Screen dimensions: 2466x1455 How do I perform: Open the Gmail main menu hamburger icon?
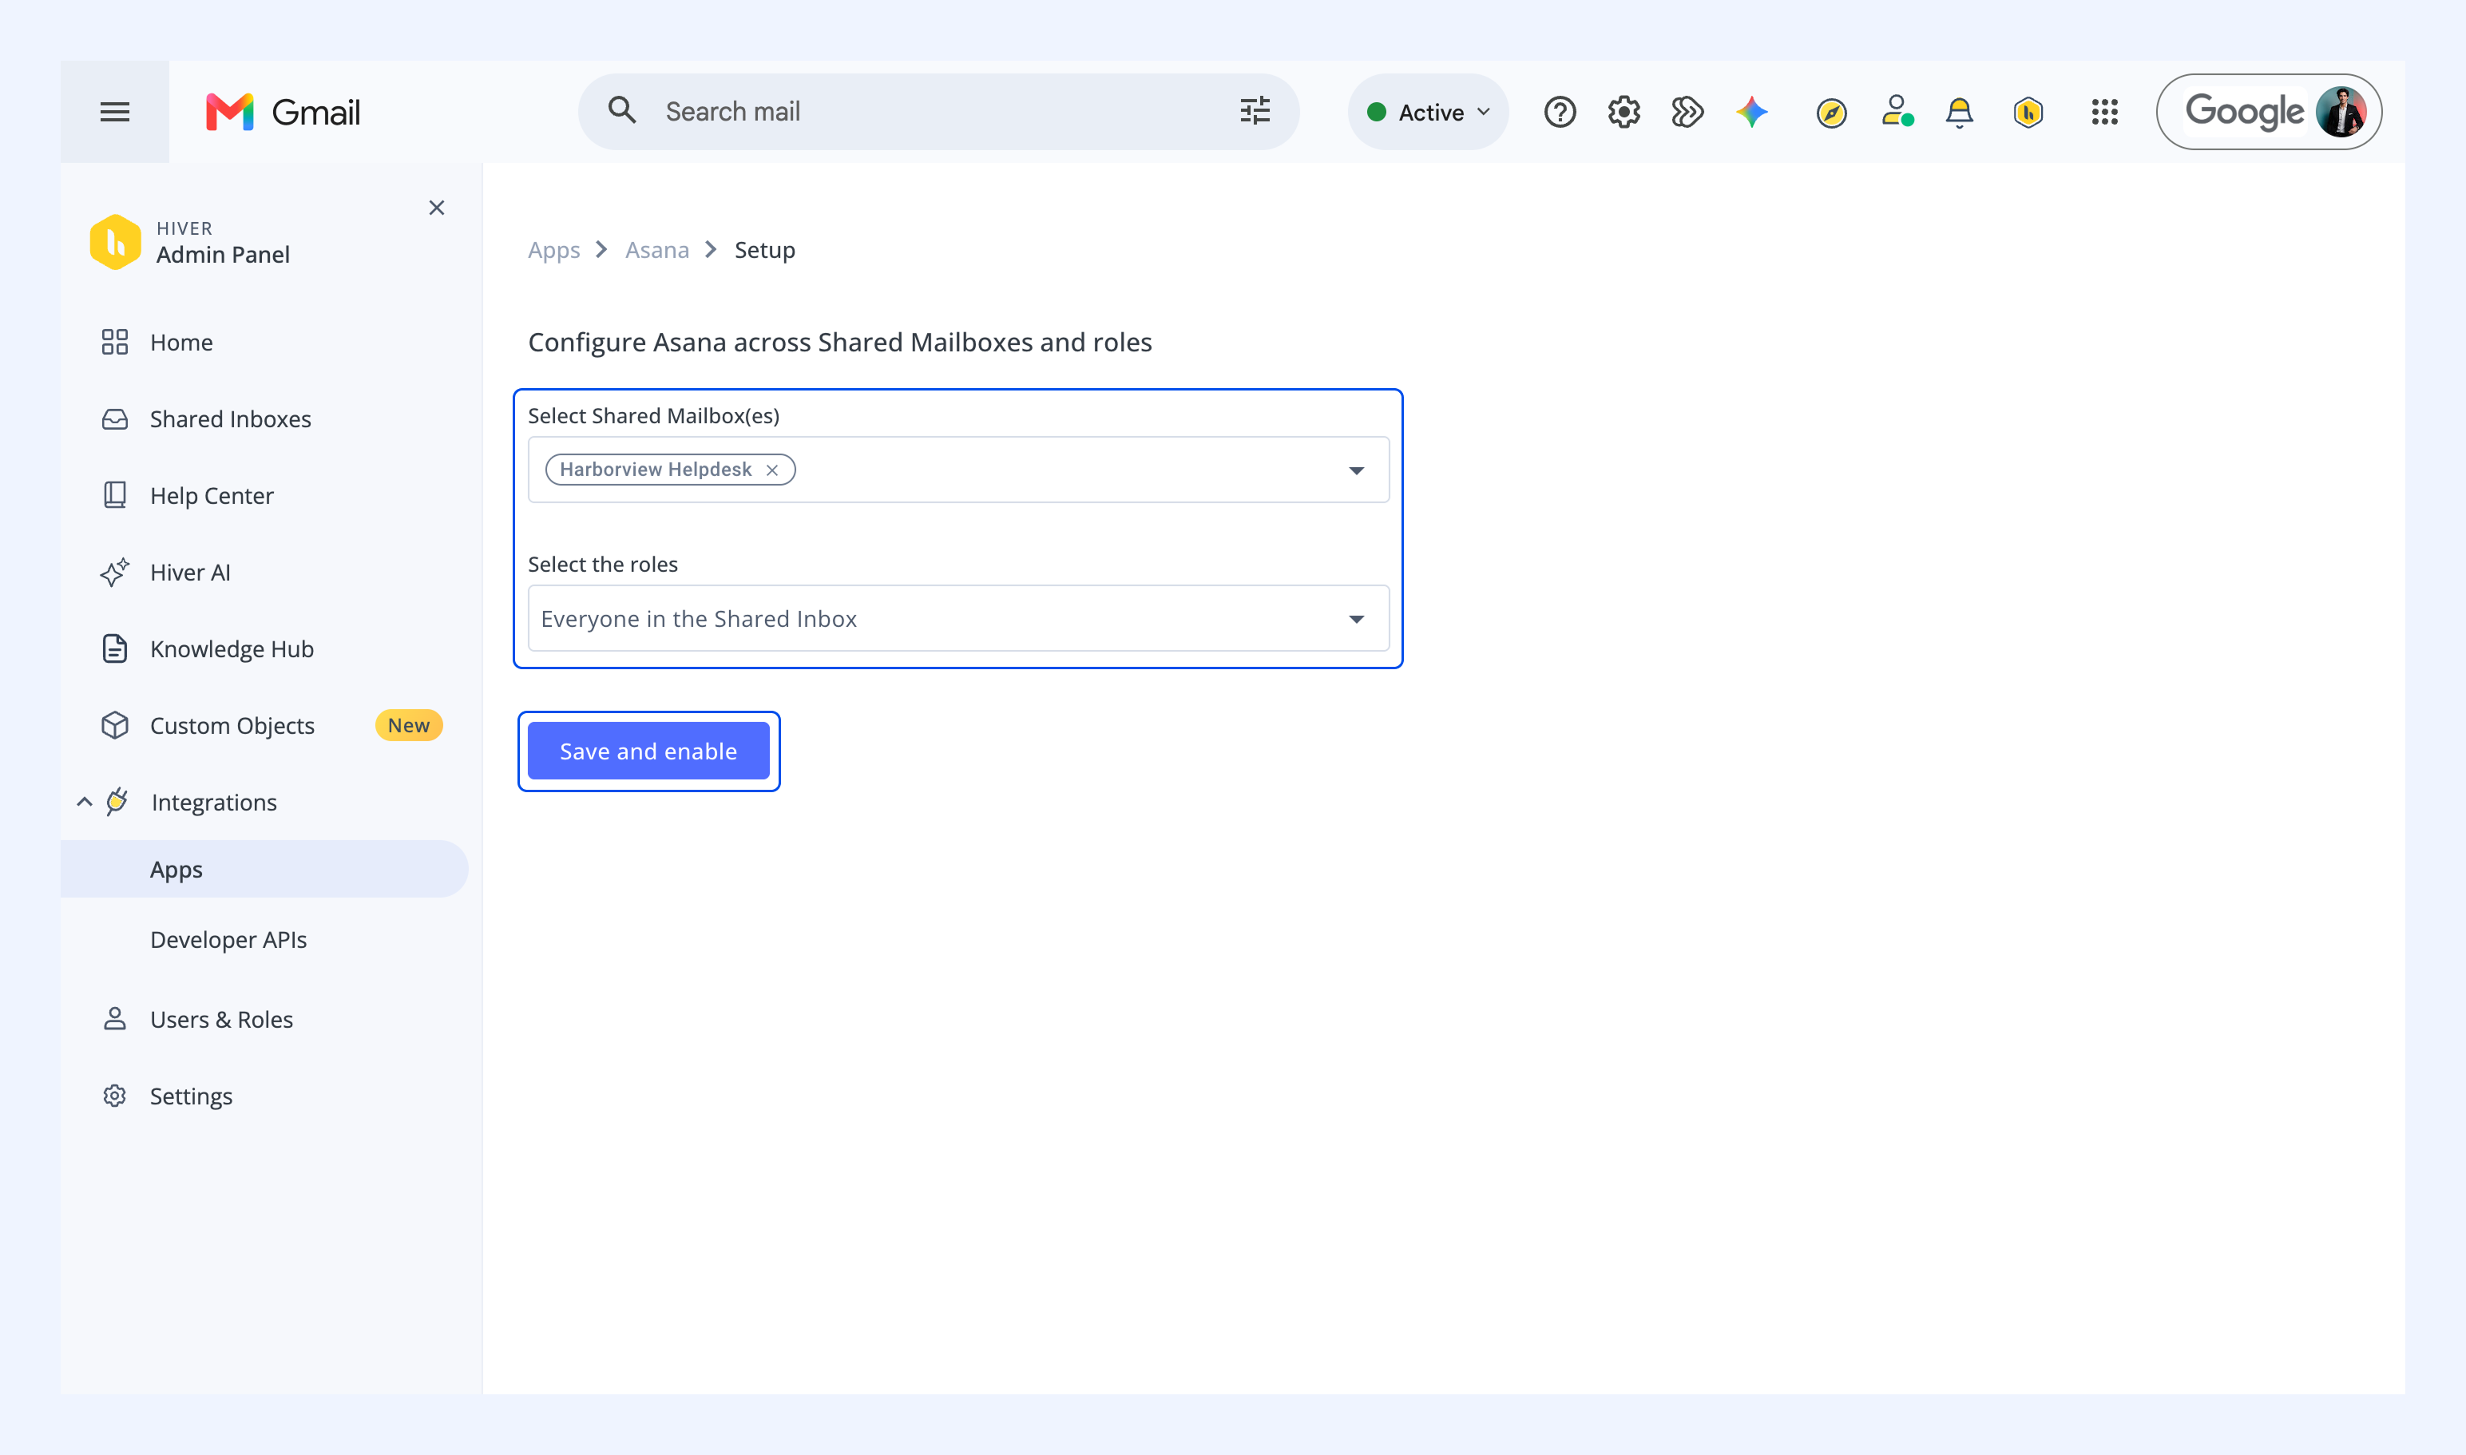coord(115,112)
